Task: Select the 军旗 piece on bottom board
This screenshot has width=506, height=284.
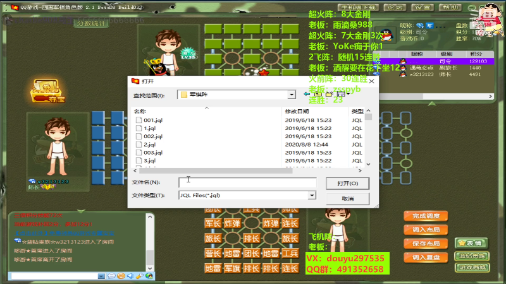Action: tap(232, 268)
